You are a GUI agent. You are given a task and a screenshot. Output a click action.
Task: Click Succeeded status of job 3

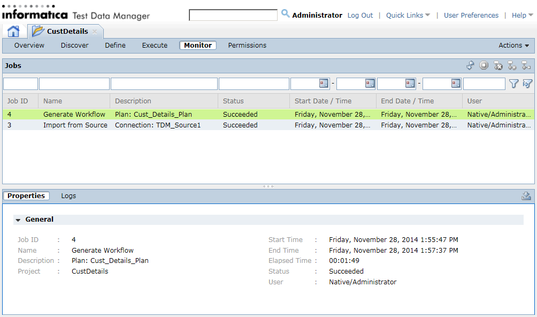[240, 125]
